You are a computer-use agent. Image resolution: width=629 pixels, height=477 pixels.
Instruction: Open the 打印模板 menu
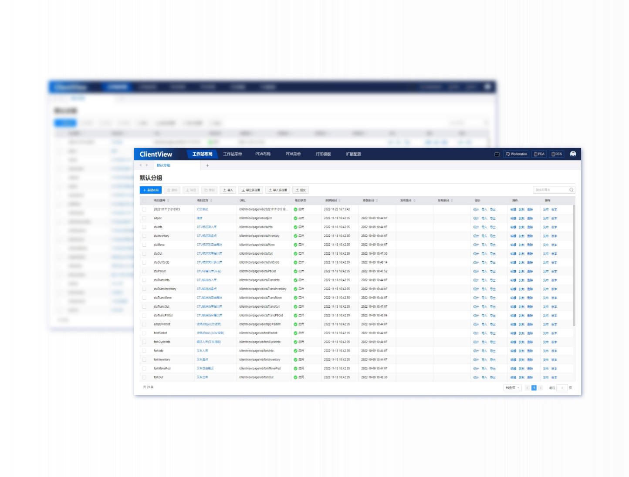[x=323, y=154]
